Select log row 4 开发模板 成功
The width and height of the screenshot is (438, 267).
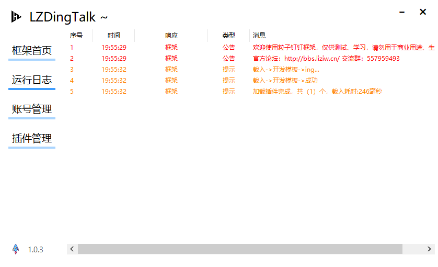coord(285,81)
